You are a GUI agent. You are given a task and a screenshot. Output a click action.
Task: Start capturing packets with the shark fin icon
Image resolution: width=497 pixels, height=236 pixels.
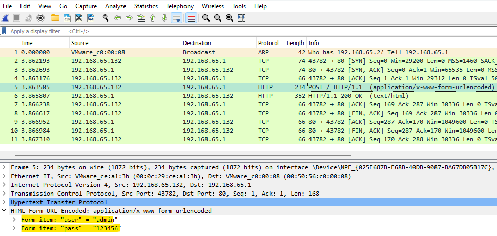pos(5,18)
